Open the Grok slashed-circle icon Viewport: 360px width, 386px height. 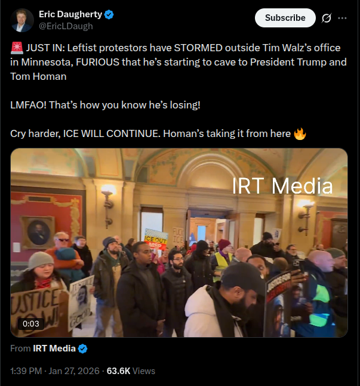tap(326, 18)
